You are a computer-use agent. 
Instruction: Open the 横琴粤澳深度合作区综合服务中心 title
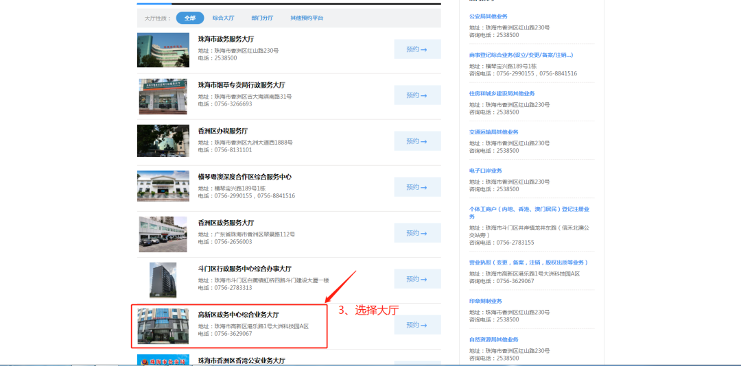(245, 177)
